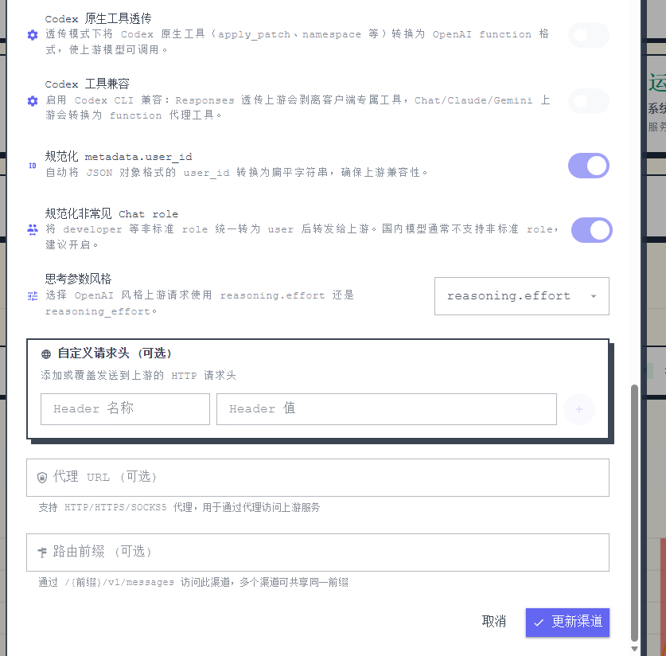666x656 pixels.
Task: Toggle the Codex 工具兼容 switch
Action: [x=589, y=101]
